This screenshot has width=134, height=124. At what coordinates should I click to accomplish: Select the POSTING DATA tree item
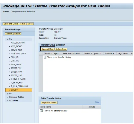pos(19,54)
